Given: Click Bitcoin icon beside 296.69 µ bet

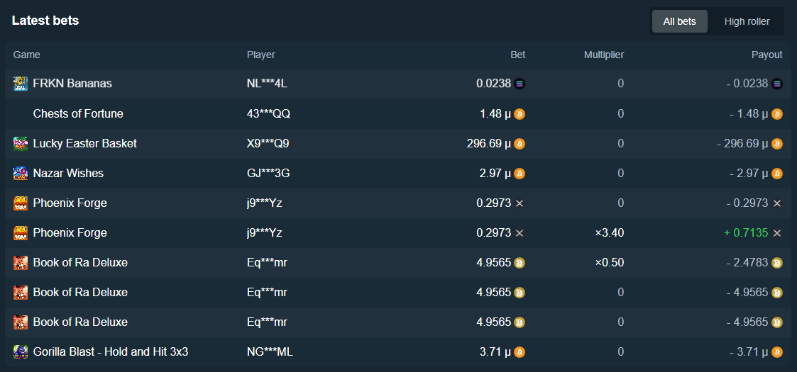Looking at the screenshot, I should (x=520, y=144).
